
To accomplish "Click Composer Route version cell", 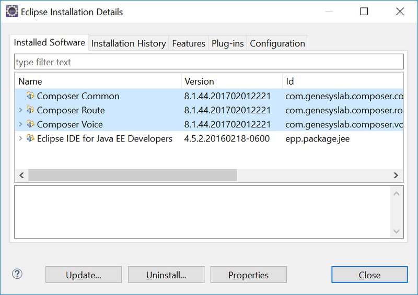I will [x=227, y=110].
